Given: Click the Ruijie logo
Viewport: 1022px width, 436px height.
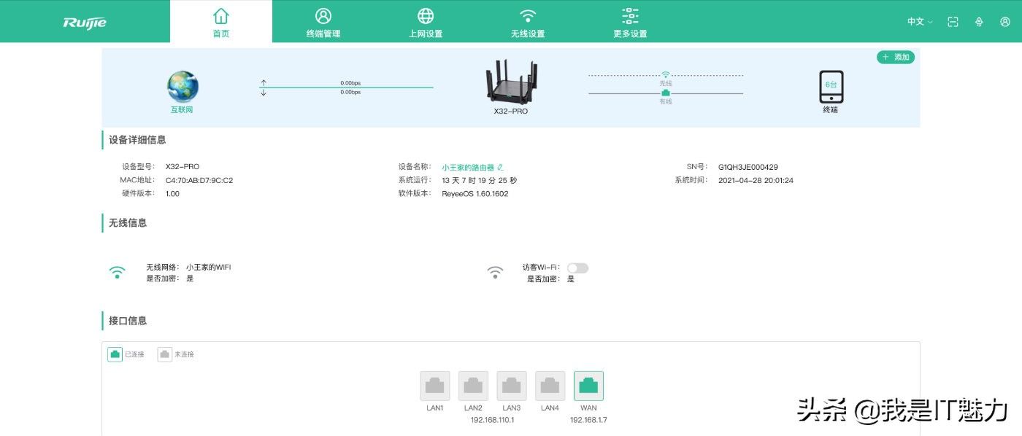Looking at the screenshot, I should click(85, 22).
